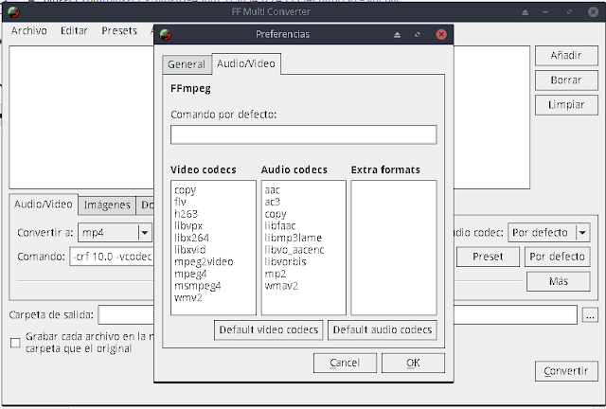Switch to the General tab in Preferencias

tap(187, 64)
